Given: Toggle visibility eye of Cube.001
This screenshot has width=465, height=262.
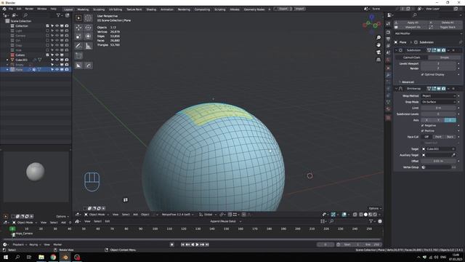Looking at the screenshot, I should 57,60.
